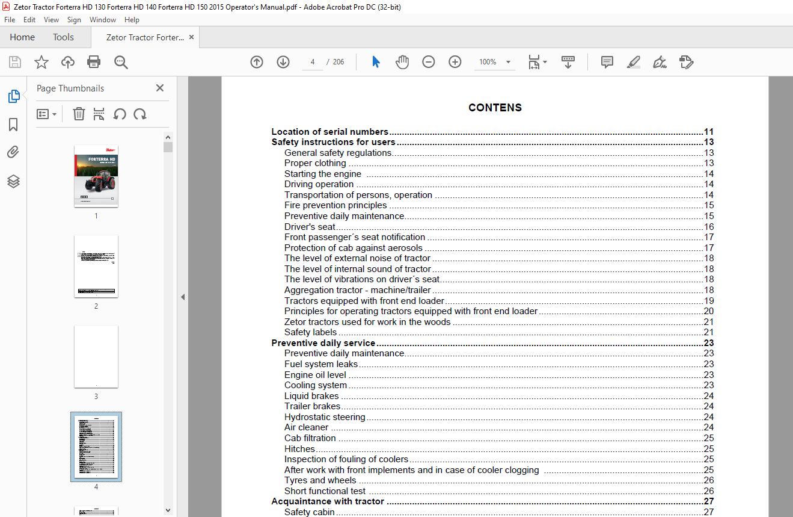This screenshot has width=793, height=517.
Task: Collapse the left navigation pane arrow
Action: coord(183,297)
